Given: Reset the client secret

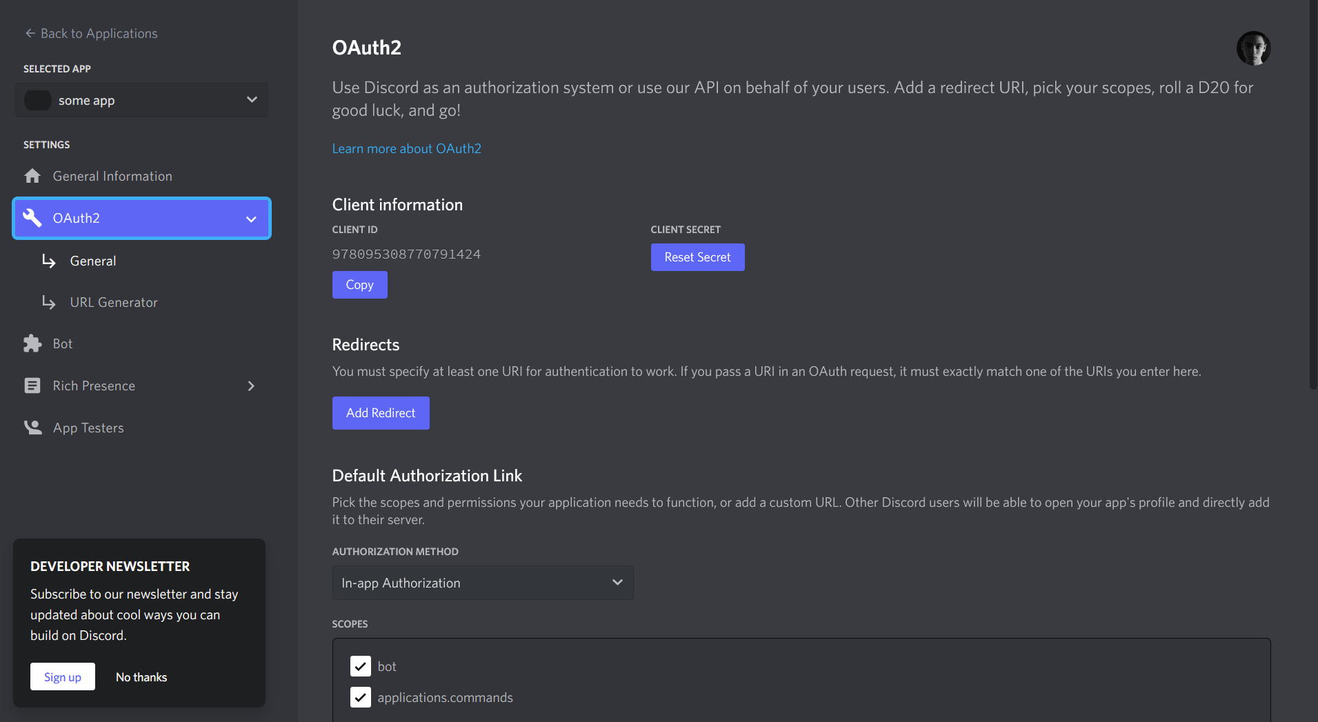Looking at the screenshot, I should click(697, 257).
